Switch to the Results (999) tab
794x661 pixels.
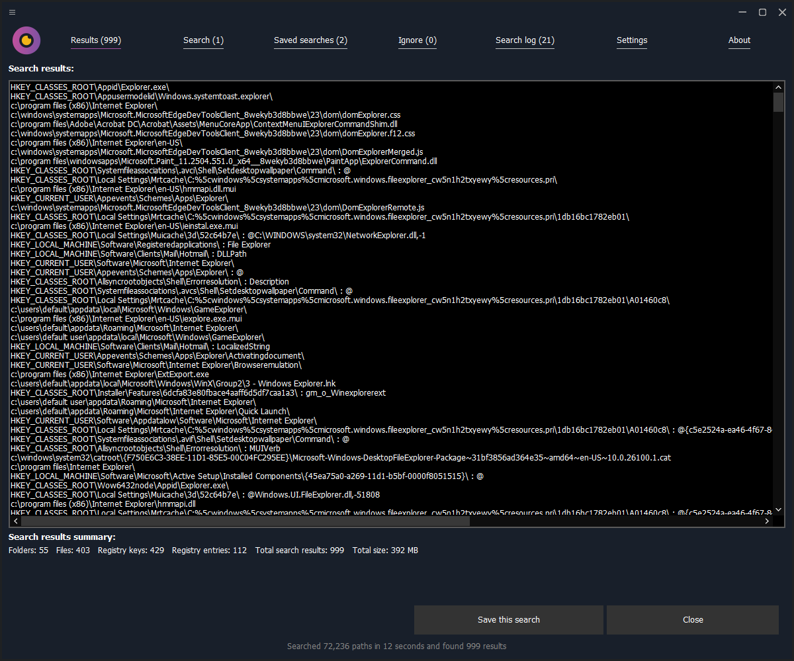pyautogui.click(x=96, y=40)
